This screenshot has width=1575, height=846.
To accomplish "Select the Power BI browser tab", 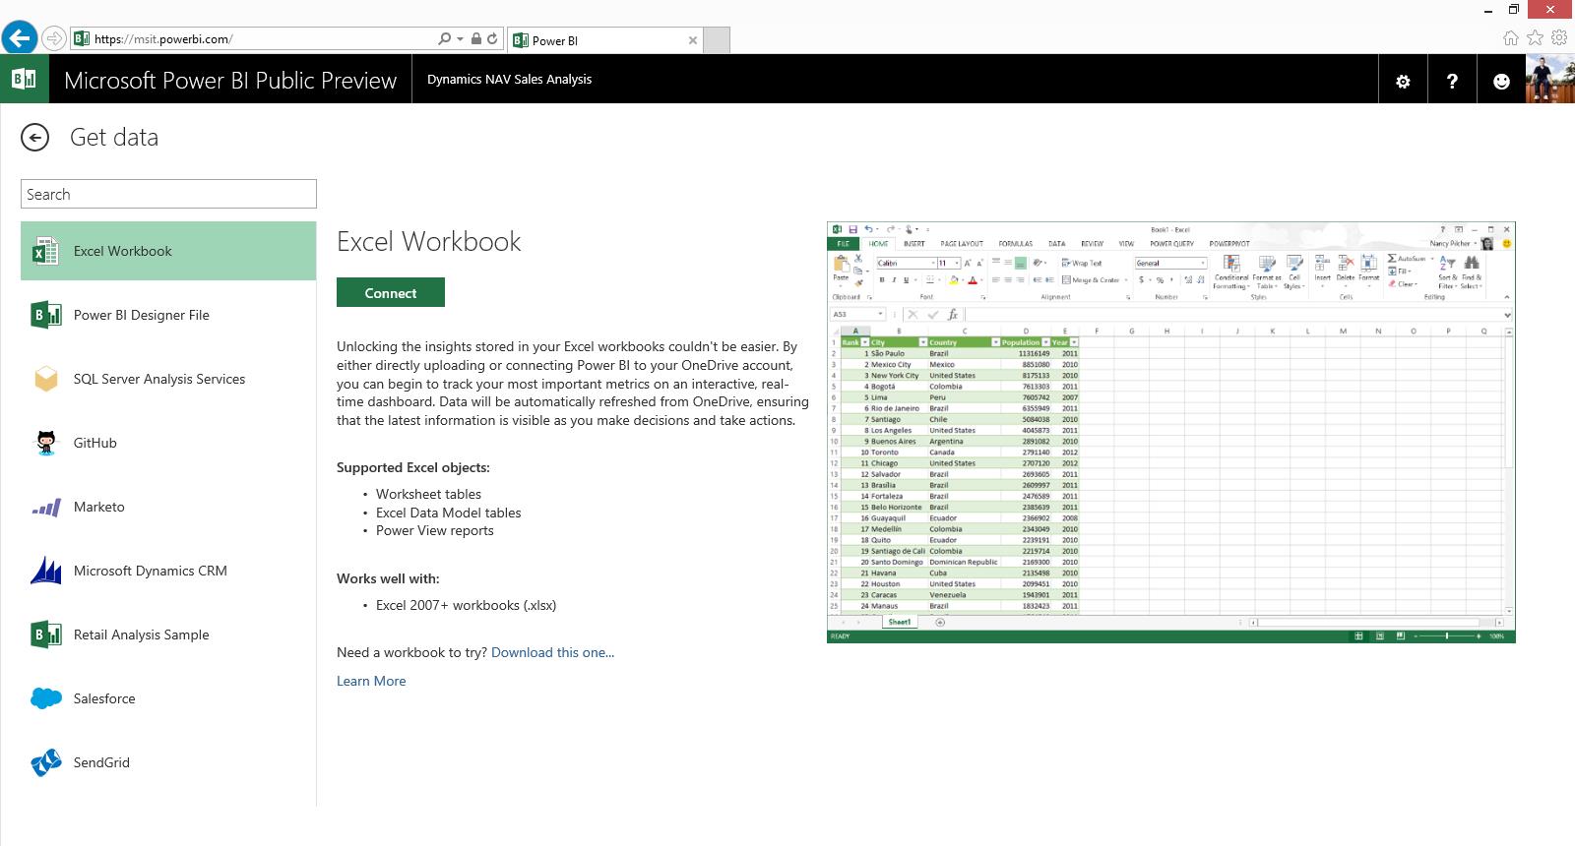I will (605, 40).
